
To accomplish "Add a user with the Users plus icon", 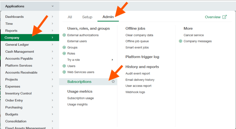I will 64,66.
